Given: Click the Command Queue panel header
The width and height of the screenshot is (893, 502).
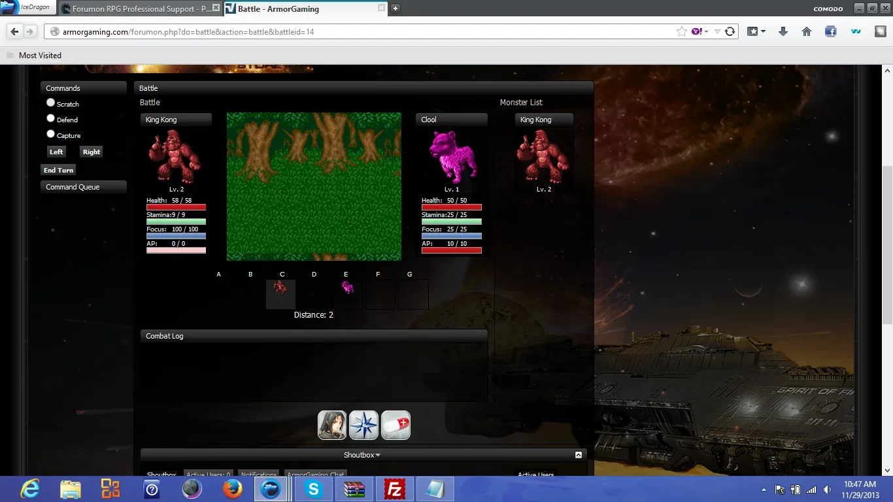Looking at the screenshot, I should click(x=84, y=187).
